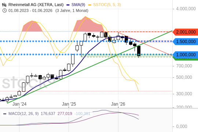Click the 0,000 MACD axis value
The image size is (198, 132).
[181, 126]
